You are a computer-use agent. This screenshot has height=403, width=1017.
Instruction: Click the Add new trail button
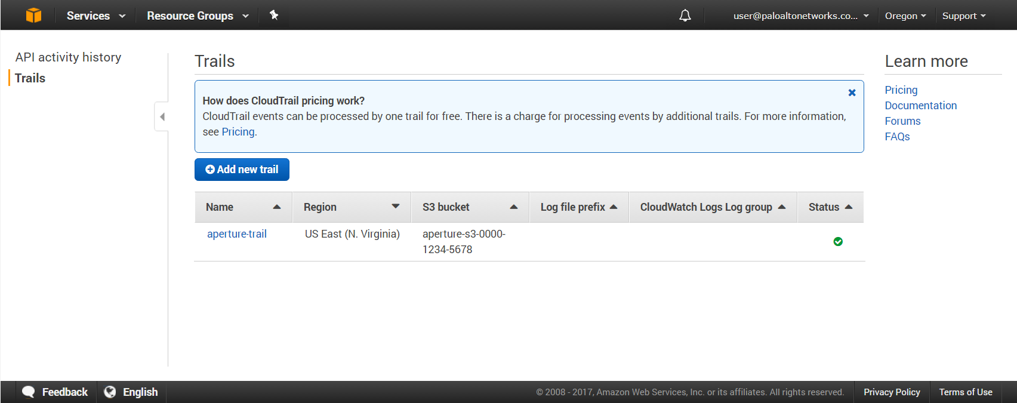pyautogui.click(x=242, y=170)
